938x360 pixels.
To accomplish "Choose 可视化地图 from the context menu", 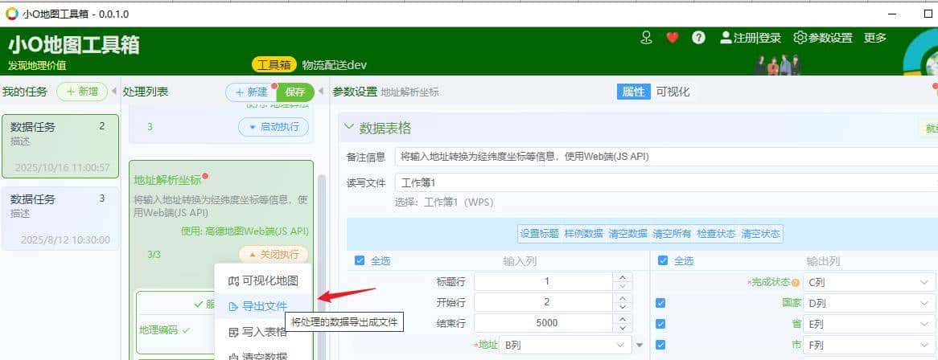I will click(263, 280).
